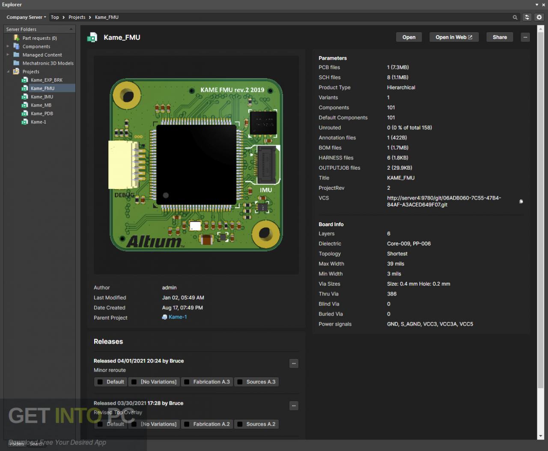Select Kame_FMU in the breadcrumb path

[107, 17]
